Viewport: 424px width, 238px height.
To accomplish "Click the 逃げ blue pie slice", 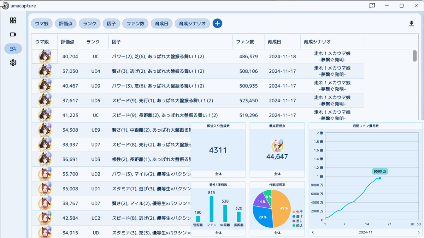I will 263,216.
